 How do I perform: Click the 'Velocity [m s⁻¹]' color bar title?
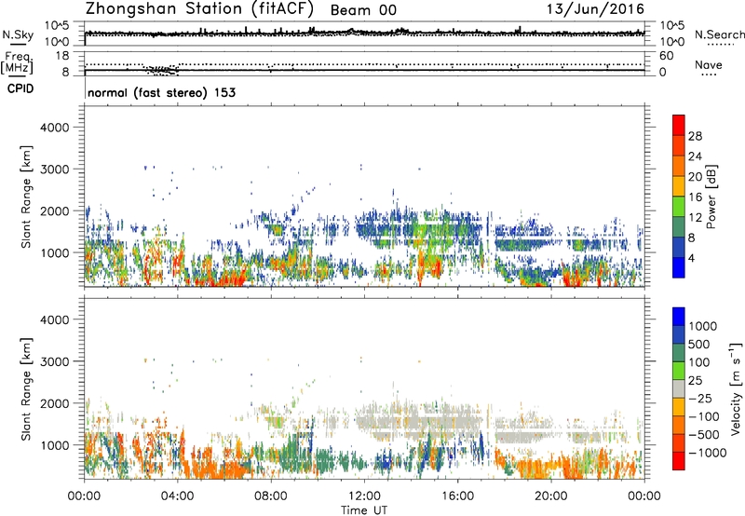coord(736,388)
